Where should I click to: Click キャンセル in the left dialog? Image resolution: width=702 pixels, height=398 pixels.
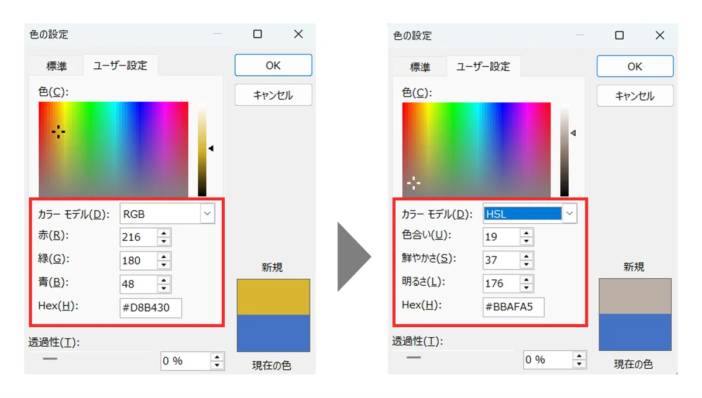click(x=273, y=95)
